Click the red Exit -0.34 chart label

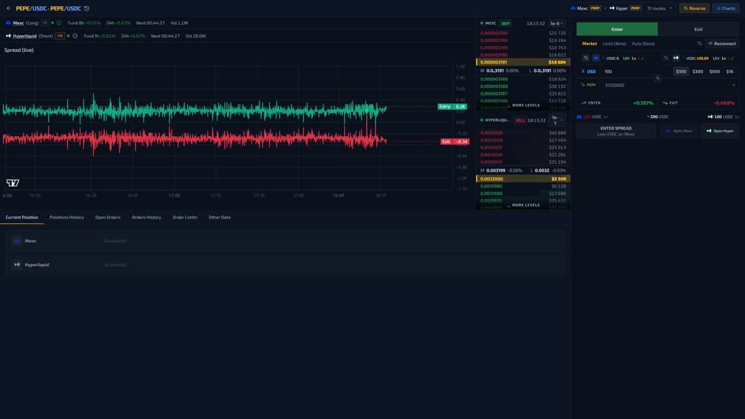(455, 141)
